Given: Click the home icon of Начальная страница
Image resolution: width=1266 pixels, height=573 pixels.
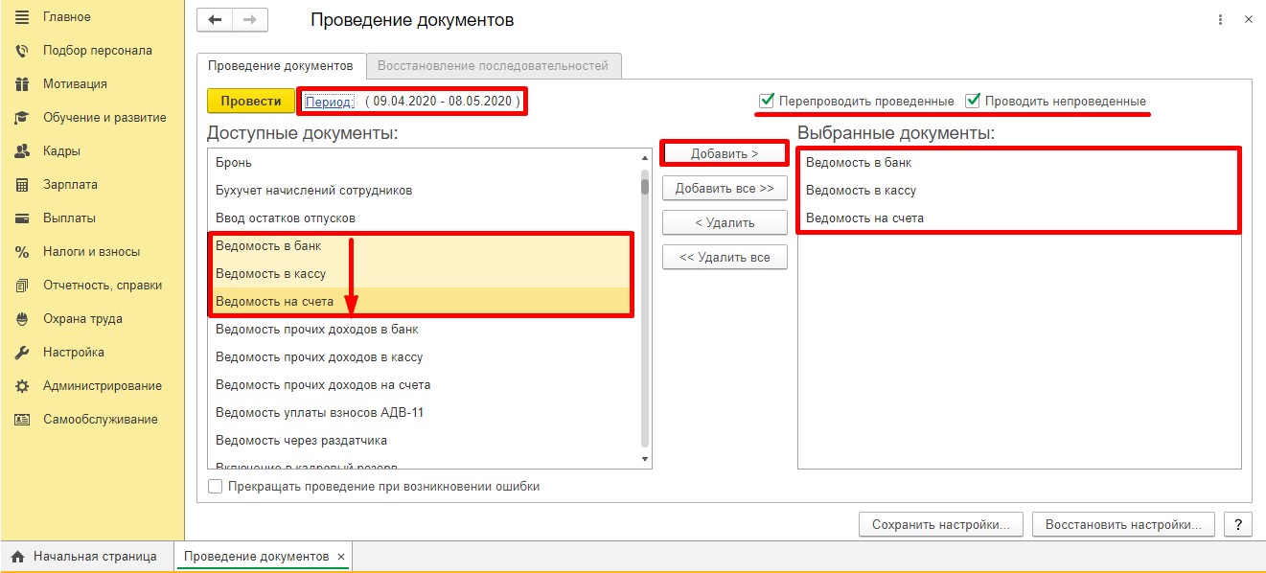Looking at the screenshot, I should (17, 557).
